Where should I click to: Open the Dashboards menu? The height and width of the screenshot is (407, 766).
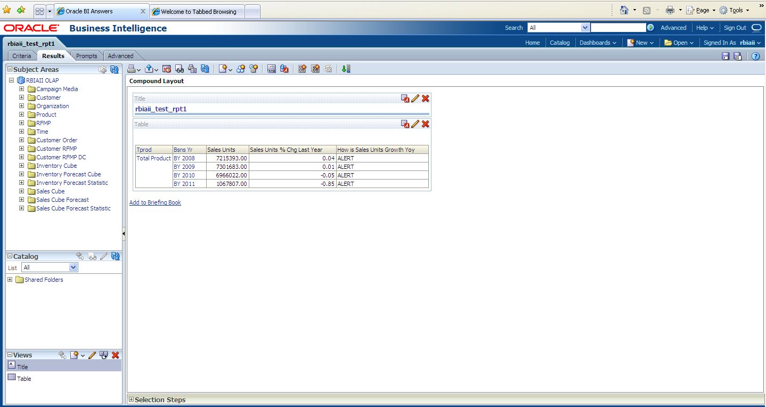coord(598,43)
